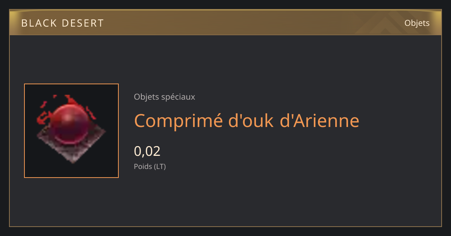Screen dimensions: 451x236
Task: Click the Comprimé d'ouk d'Arienne item name
Action: (247, 121)
